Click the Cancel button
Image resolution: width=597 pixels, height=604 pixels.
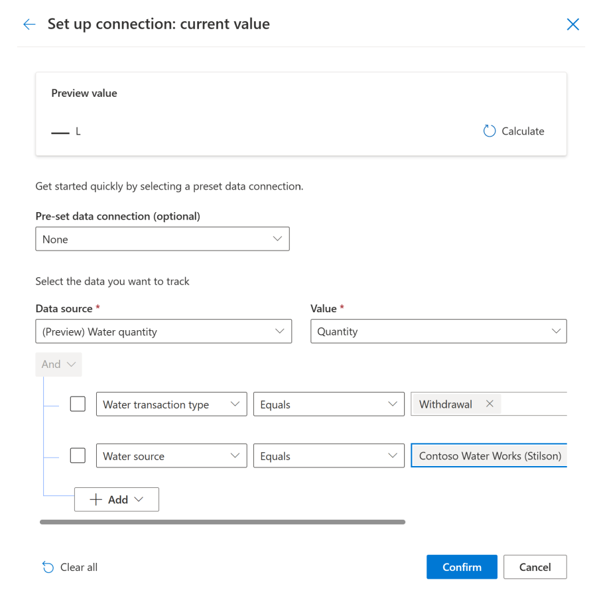[x=535, y=567]
